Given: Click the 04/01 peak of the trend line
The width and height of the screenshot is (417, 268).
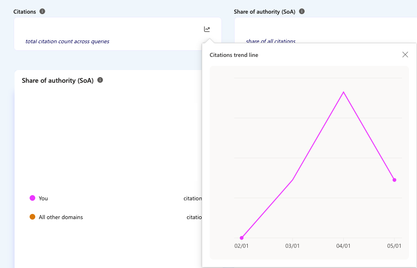Looking at the screenshot, I should [x=344, y=92].
